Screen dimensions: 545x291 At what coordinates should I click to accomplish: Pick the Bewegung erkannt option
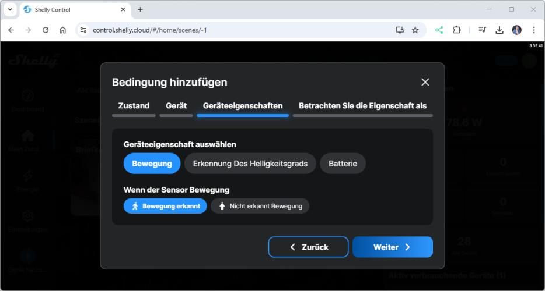(x=165, y=206)
